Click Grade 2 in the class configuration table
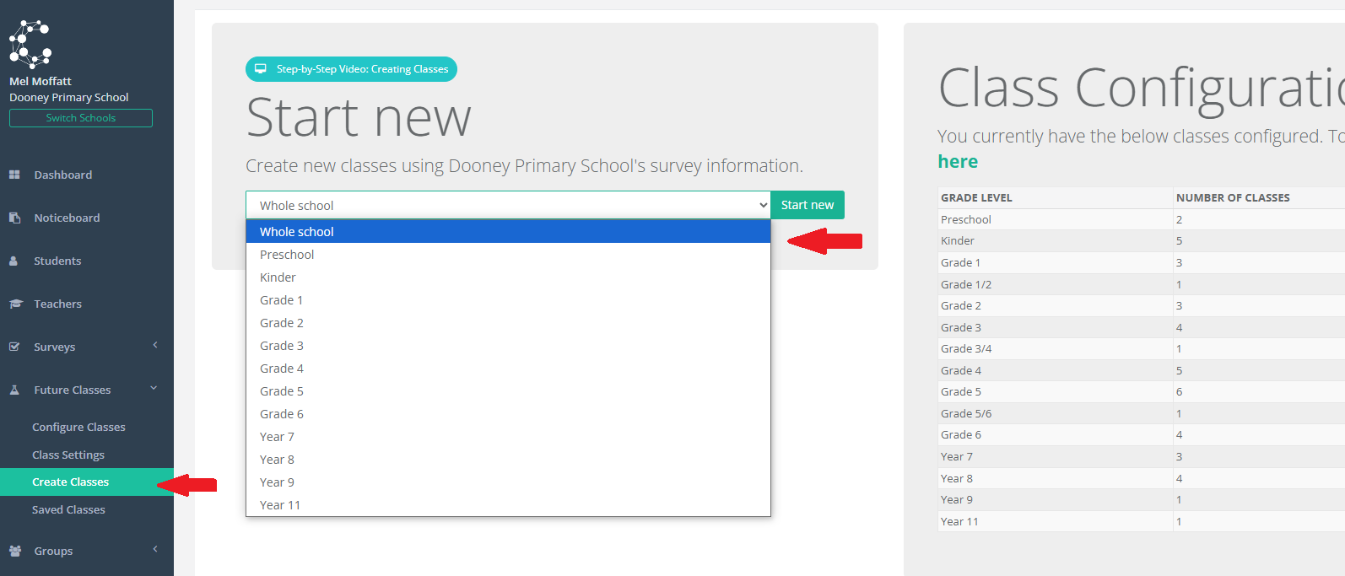1345x576 pixels. coord(961,305)
